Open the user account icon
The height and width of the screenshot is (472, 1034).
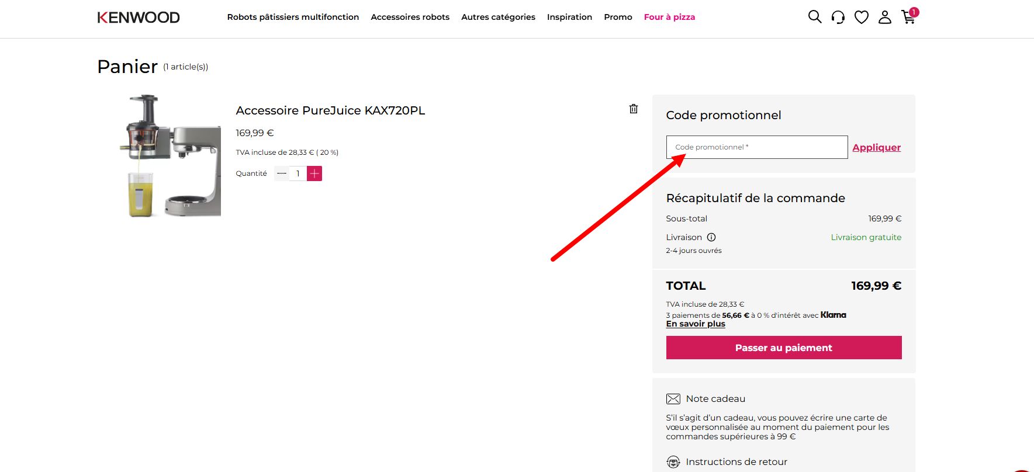(x=885, y=17)
